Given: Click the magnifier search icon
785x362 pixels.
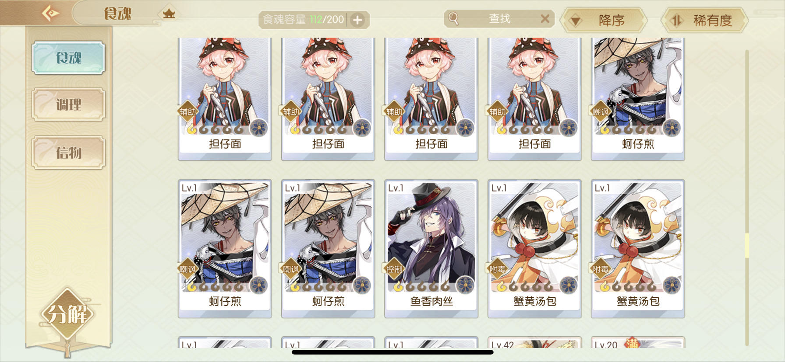Looking at the screenshot, I should pos(453,18).
